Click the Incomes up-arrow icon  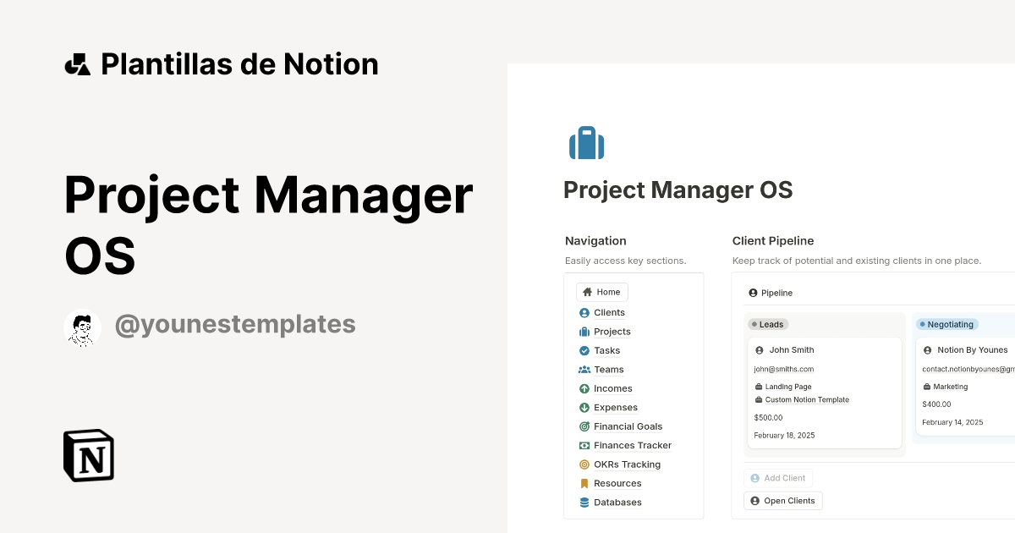(x=584, y=388)
